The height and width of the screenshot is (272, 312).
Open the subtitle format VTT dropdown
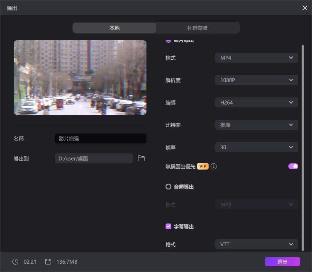pos(256,245)
